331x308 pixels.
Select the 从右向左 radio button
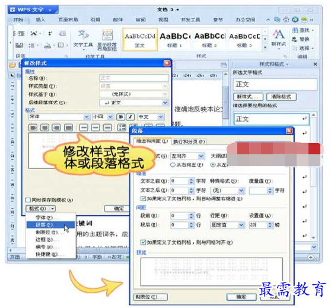point(173,165)
